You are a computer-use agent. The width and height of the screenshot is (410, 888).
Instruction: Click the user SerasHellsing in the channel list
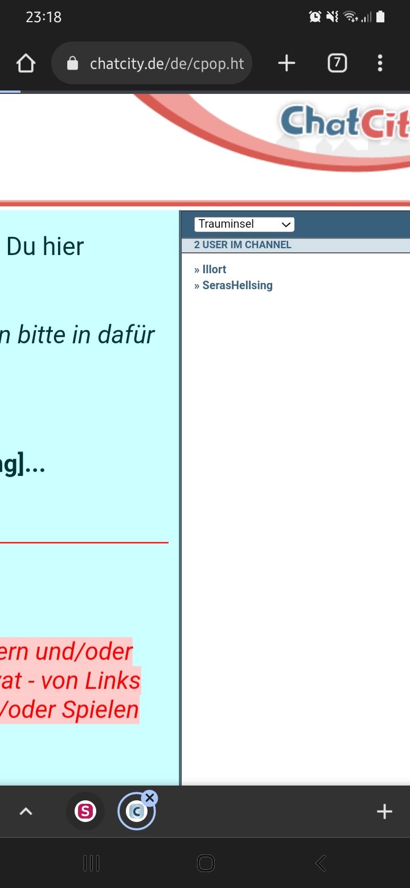(237, 285)
